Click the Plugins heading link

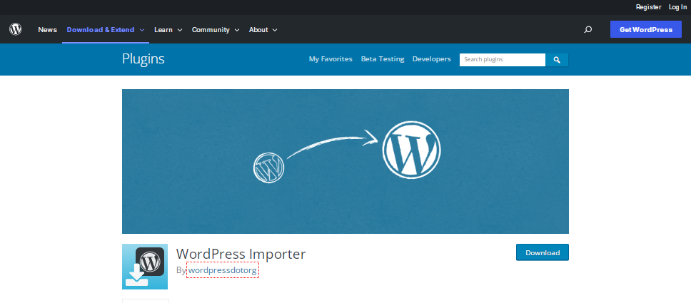click(143, 59)
